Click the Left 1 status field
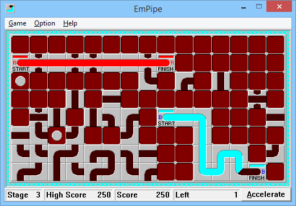Viewport: 296px width, 206px height. click(207, 195)
